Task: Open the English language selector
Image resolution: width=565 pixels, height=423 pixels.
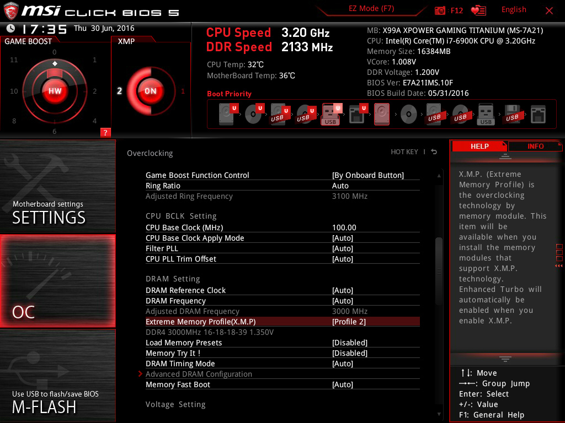Action: [x=514, y=10]
